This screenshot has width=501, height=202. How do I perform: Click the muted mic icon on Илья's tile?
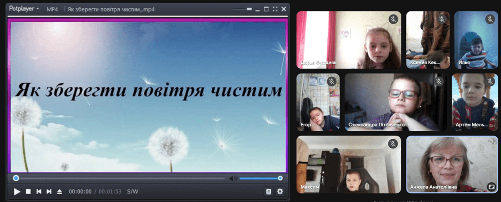(x=490, y=19)
